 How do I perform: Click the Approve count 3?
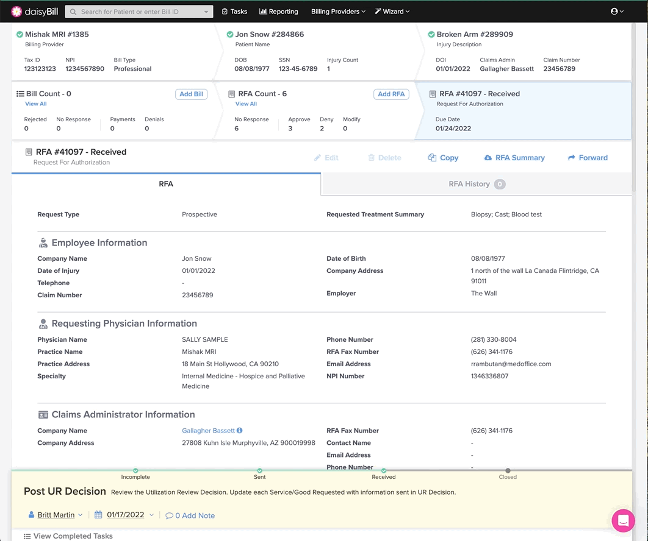pos(290,129)
